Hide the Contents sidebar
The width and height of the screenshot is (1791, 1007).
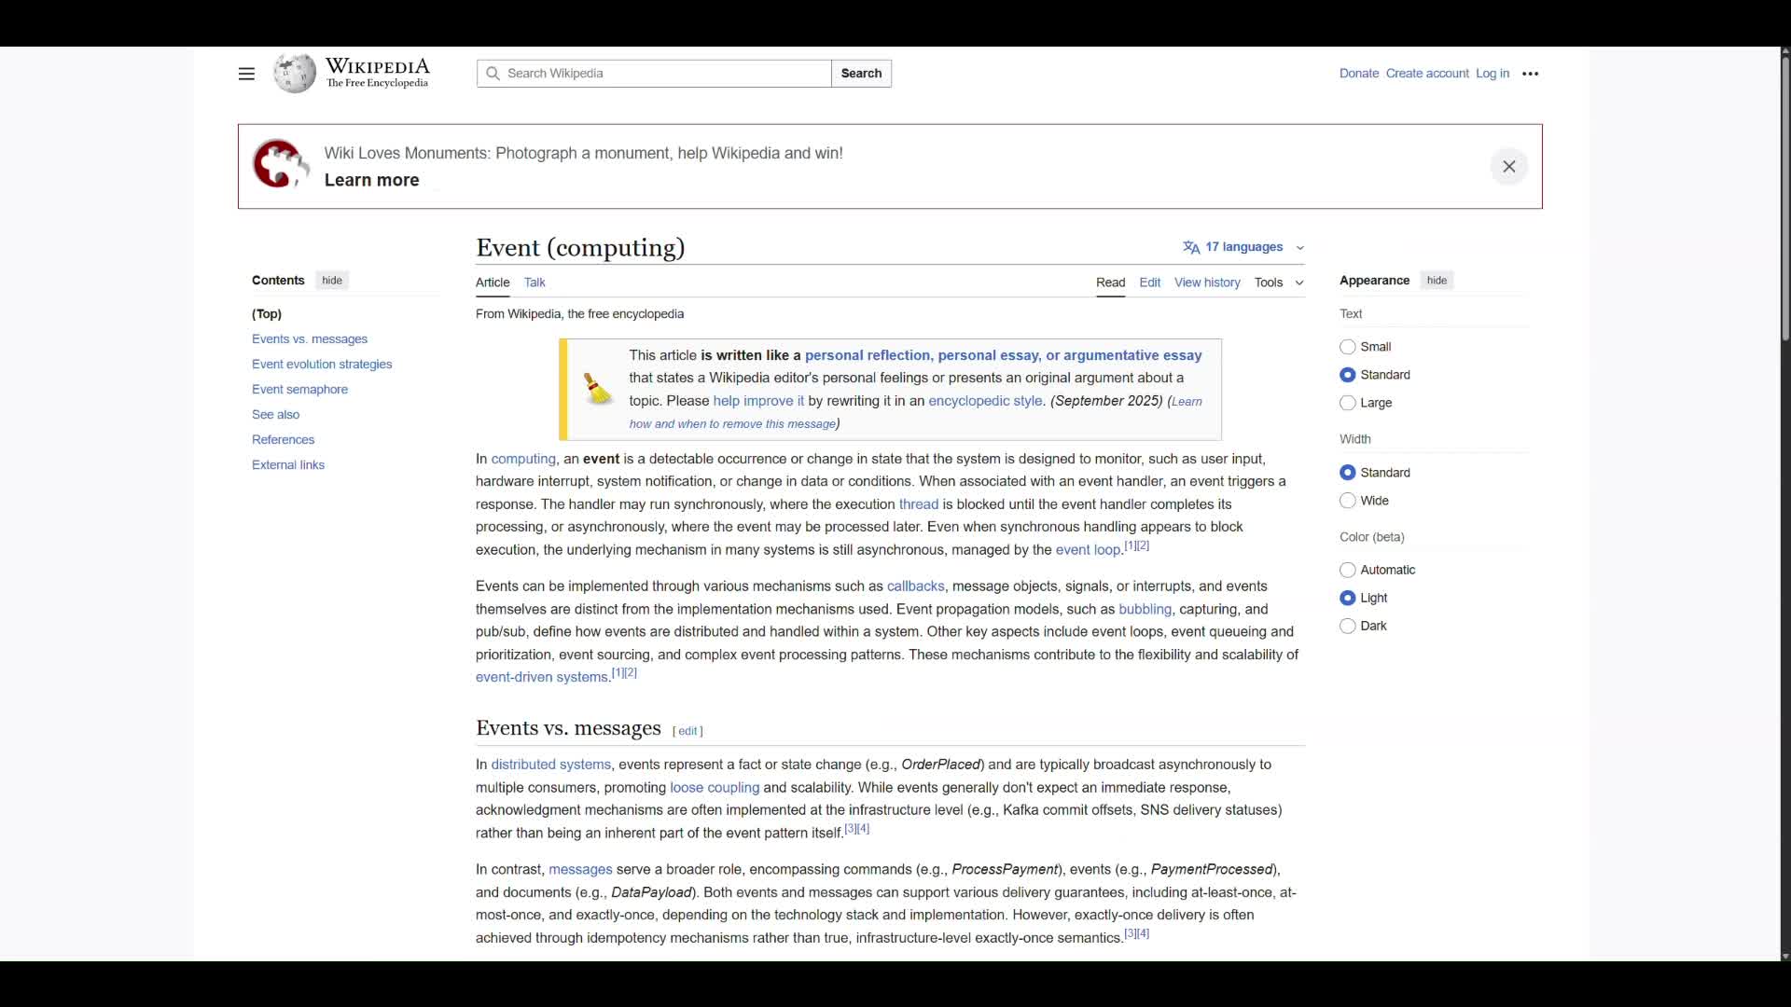pos(332,281)
